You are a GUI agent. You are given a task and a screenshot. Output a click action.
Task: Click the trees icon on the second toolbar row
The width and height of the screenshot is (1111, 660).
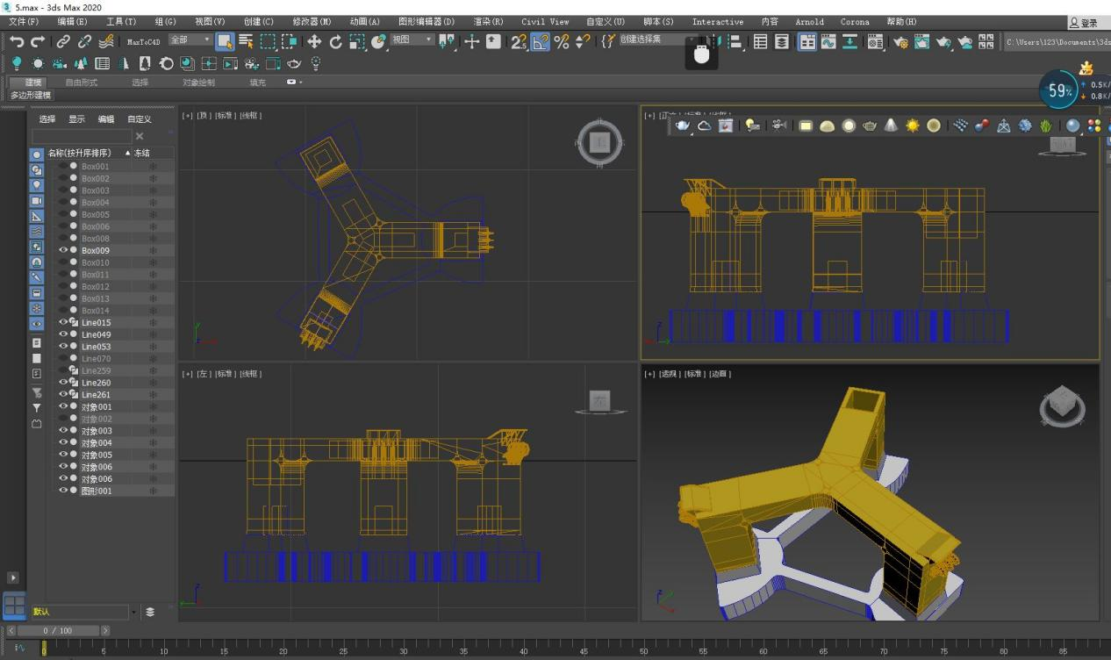tap(81, 63)
